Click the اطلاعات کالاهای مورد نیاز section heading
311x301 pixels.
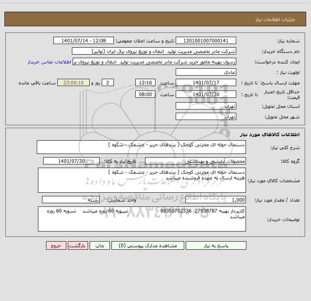pyautogui.click(x=270, y=135)
